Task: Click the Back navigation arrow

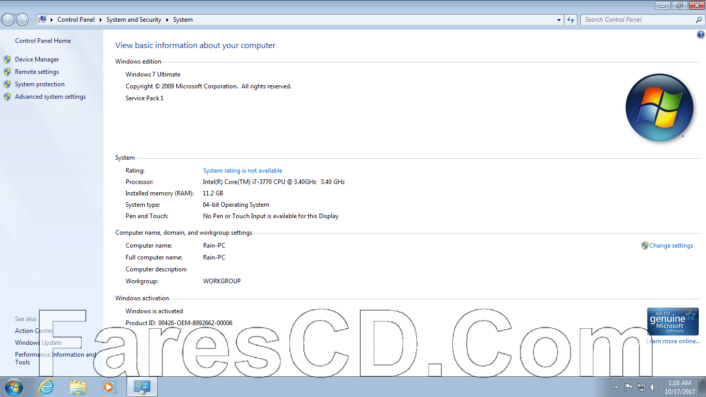Action: click(x=8, y=20)
